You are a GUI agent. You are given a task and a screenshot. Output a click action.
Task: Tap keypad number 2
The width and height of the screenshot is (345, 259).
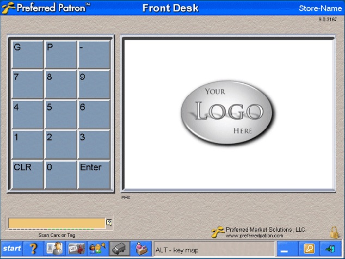[61, 145]
